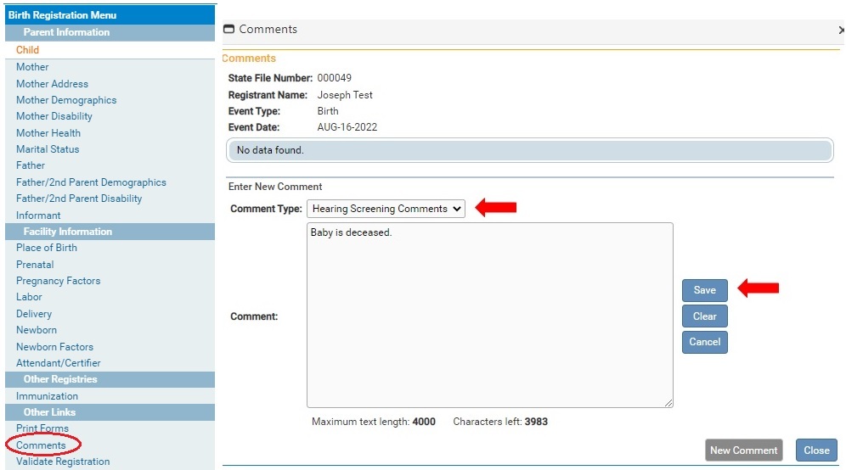Click Validate Registration link
This screenshot has height=470, width=846.
63,462
